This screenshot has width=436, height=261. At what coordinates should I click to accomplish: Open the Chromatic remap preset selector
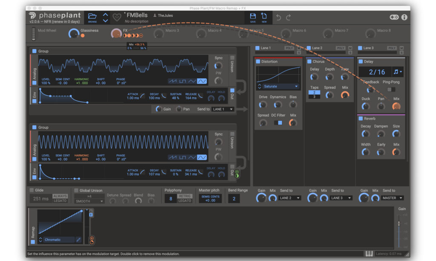[60, 240]
